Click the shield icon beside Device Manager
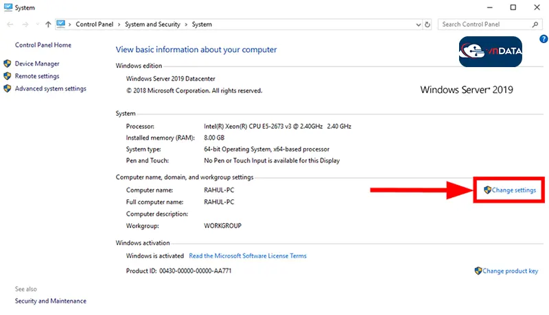 (x=8, y=64)
